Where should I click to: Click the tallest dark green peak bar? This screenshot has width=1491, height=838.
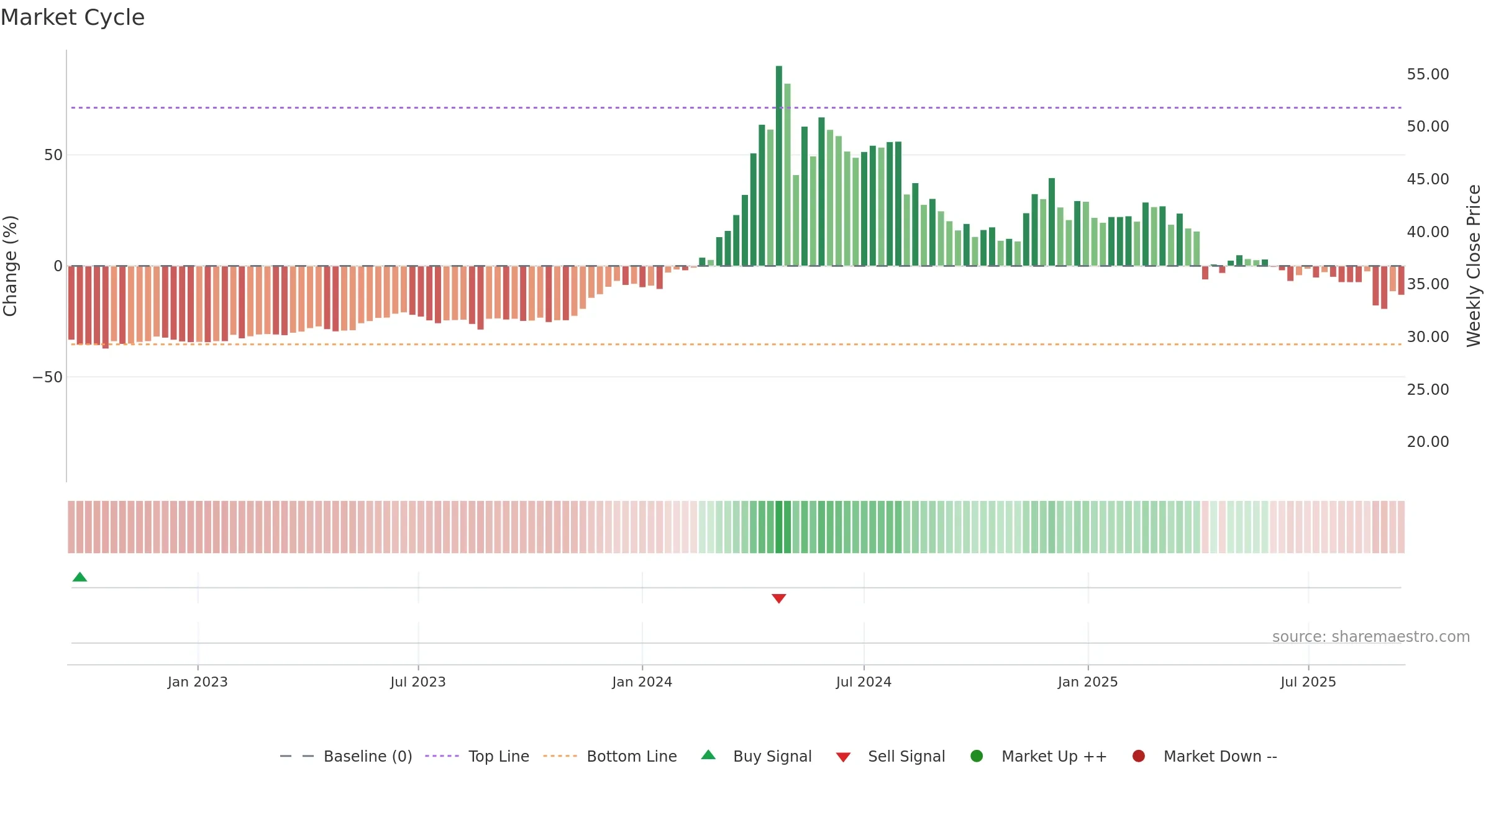(779, 166)
